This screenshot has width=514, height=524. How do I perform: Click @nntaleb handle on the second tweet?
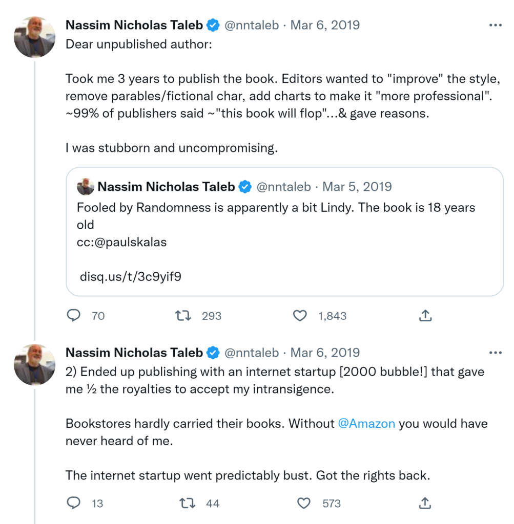[x=252, y=353]
